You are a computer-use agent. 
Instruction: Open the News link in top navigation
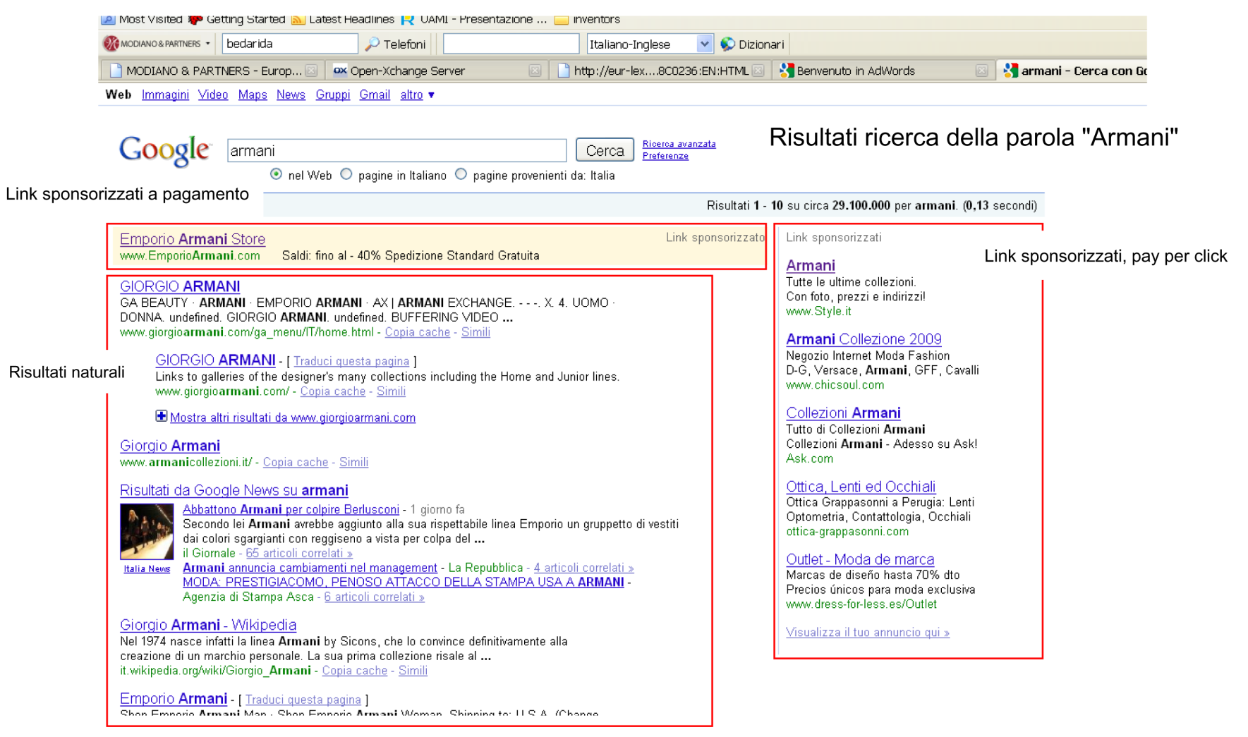291,95
